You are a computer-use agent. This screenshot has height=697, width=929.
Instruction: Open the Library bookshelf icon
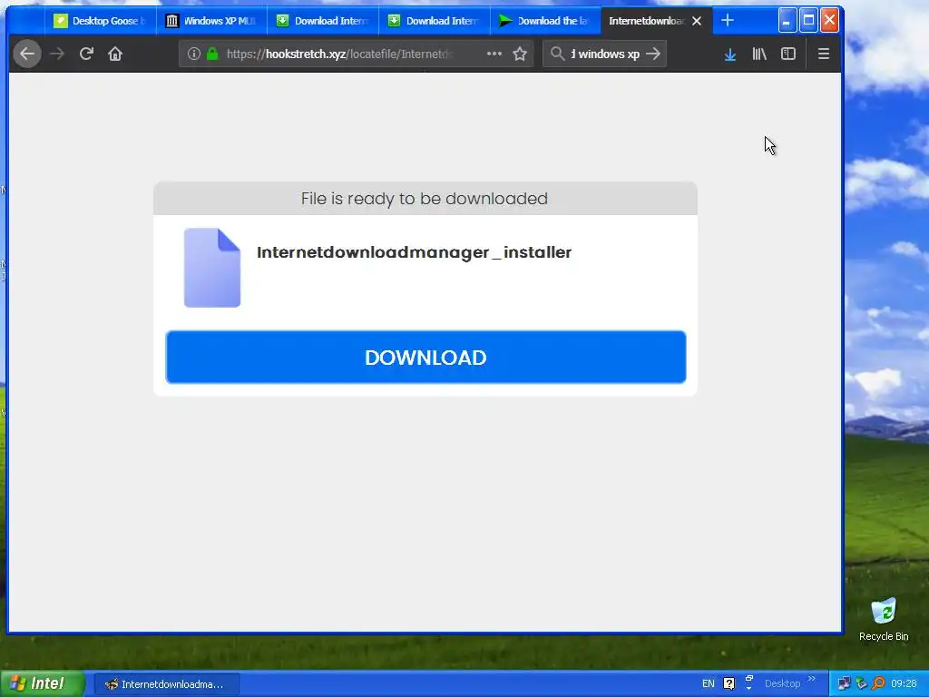click(759, 54)
